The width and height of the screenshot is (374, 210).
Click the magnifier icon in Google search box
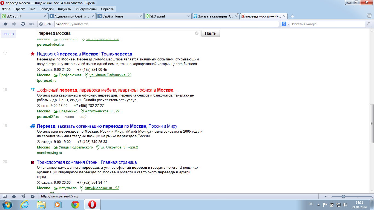pos(369,24)
